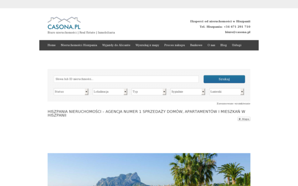Viewport: 298px width, 186px height.
Task: Go to the Home menu item
Action: [x=52, y=45]
